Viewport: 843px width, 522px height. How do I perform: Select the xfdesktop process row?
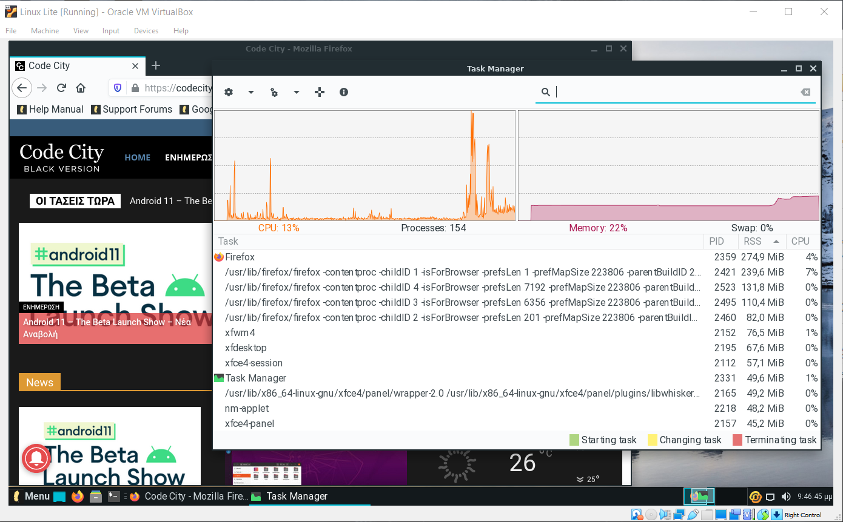click(x=517, y=348)
